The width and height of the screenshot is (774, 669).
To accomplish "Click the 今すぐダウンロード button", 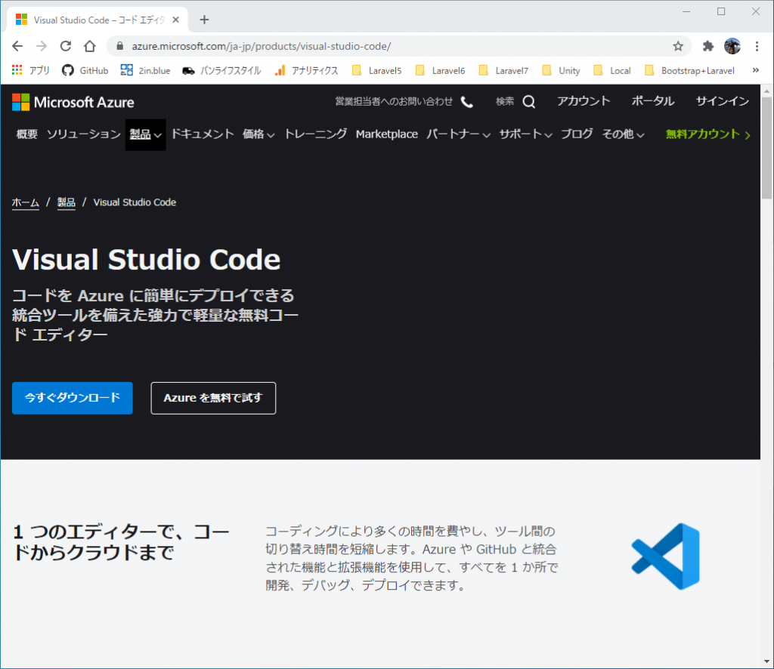I will click(x=73, y=398).
